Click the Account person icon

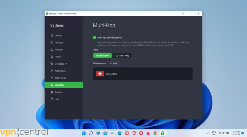(52, 92)
